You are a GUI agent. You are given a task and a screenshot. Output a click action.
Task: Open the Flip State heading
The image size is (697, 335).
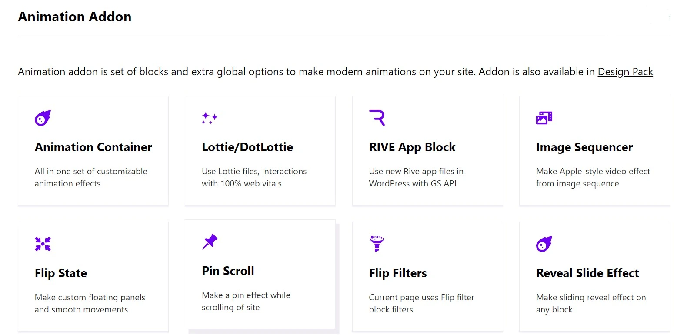coord(61,273)
